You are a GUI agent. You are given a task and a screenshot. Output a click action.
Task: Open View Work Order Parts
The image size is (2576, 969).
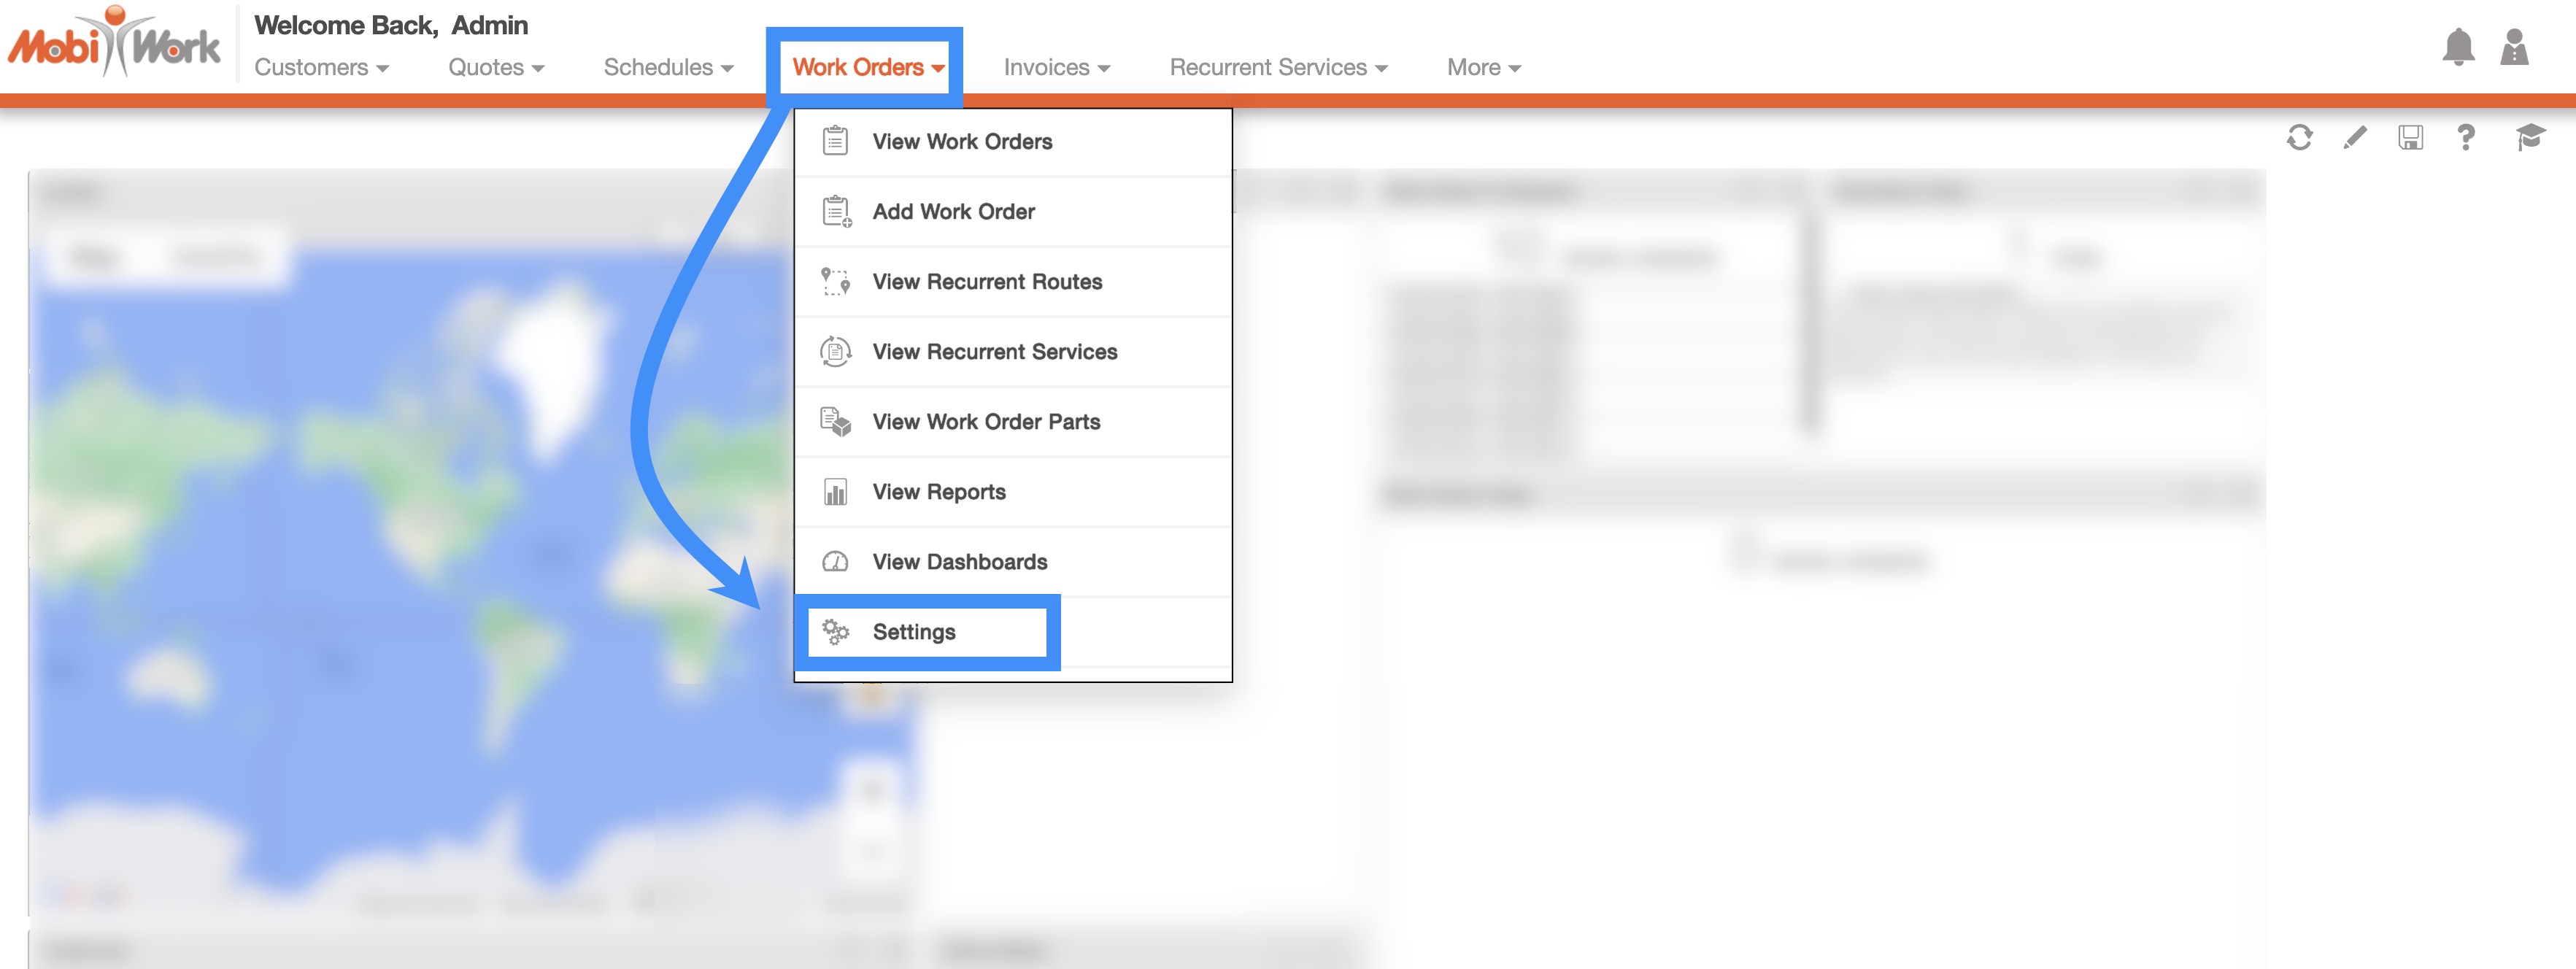[985, 422]
